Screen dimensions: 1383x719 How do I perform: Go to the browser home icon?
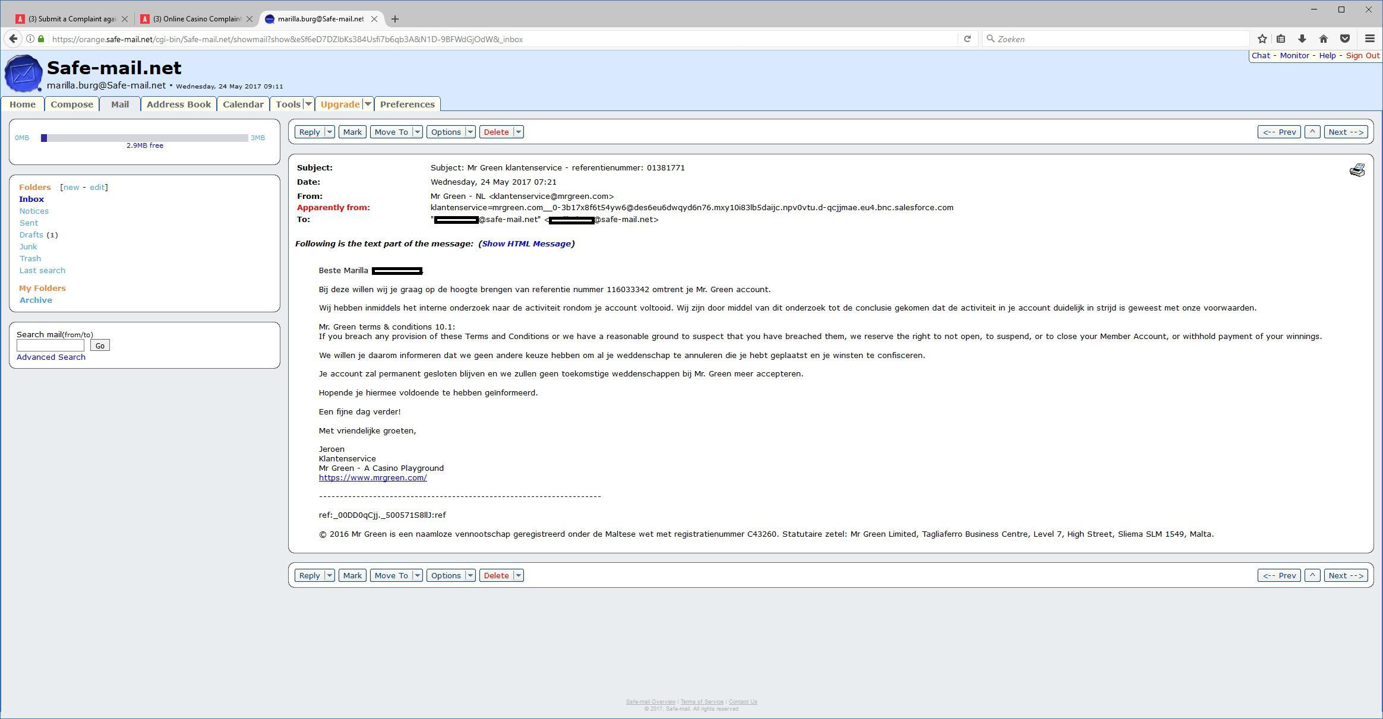tap(1324, 39)
